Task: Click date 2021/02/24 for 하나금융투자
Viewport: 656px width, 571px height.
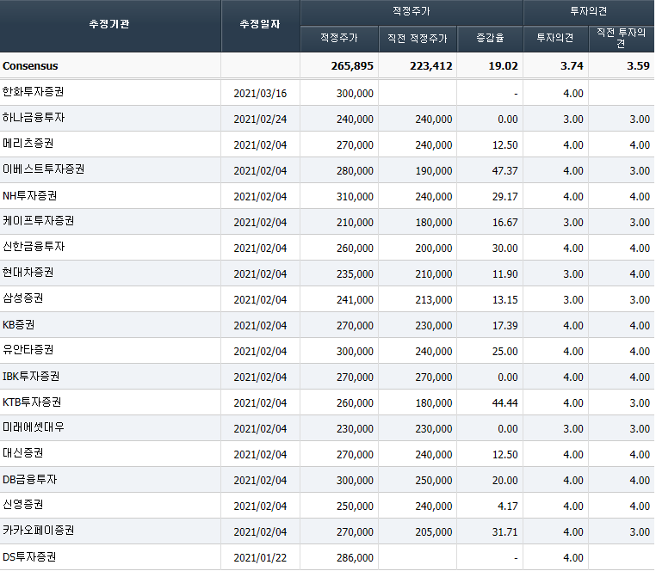Action: click(260, 120)
